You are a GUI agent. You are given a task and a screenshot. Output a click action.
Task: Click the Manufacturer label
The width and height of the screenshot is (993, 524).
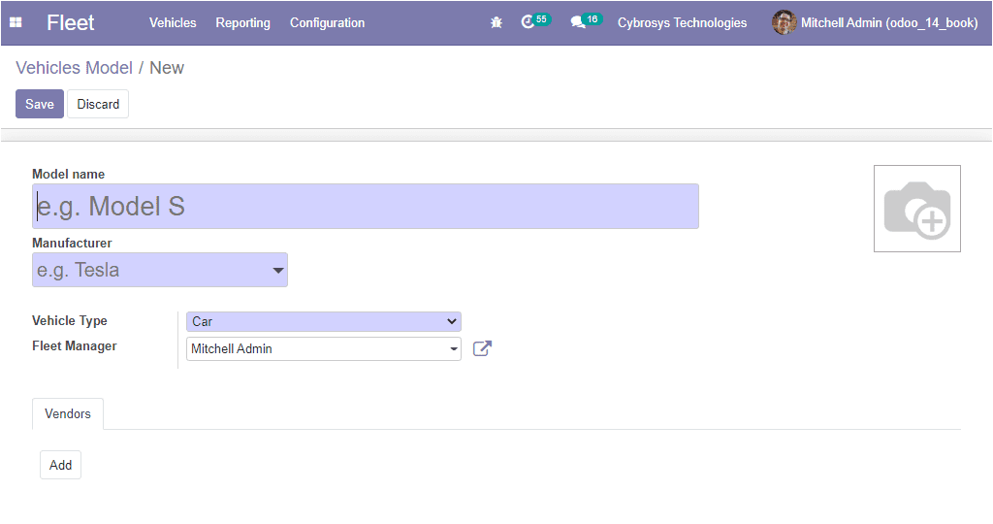pos(72,244)
